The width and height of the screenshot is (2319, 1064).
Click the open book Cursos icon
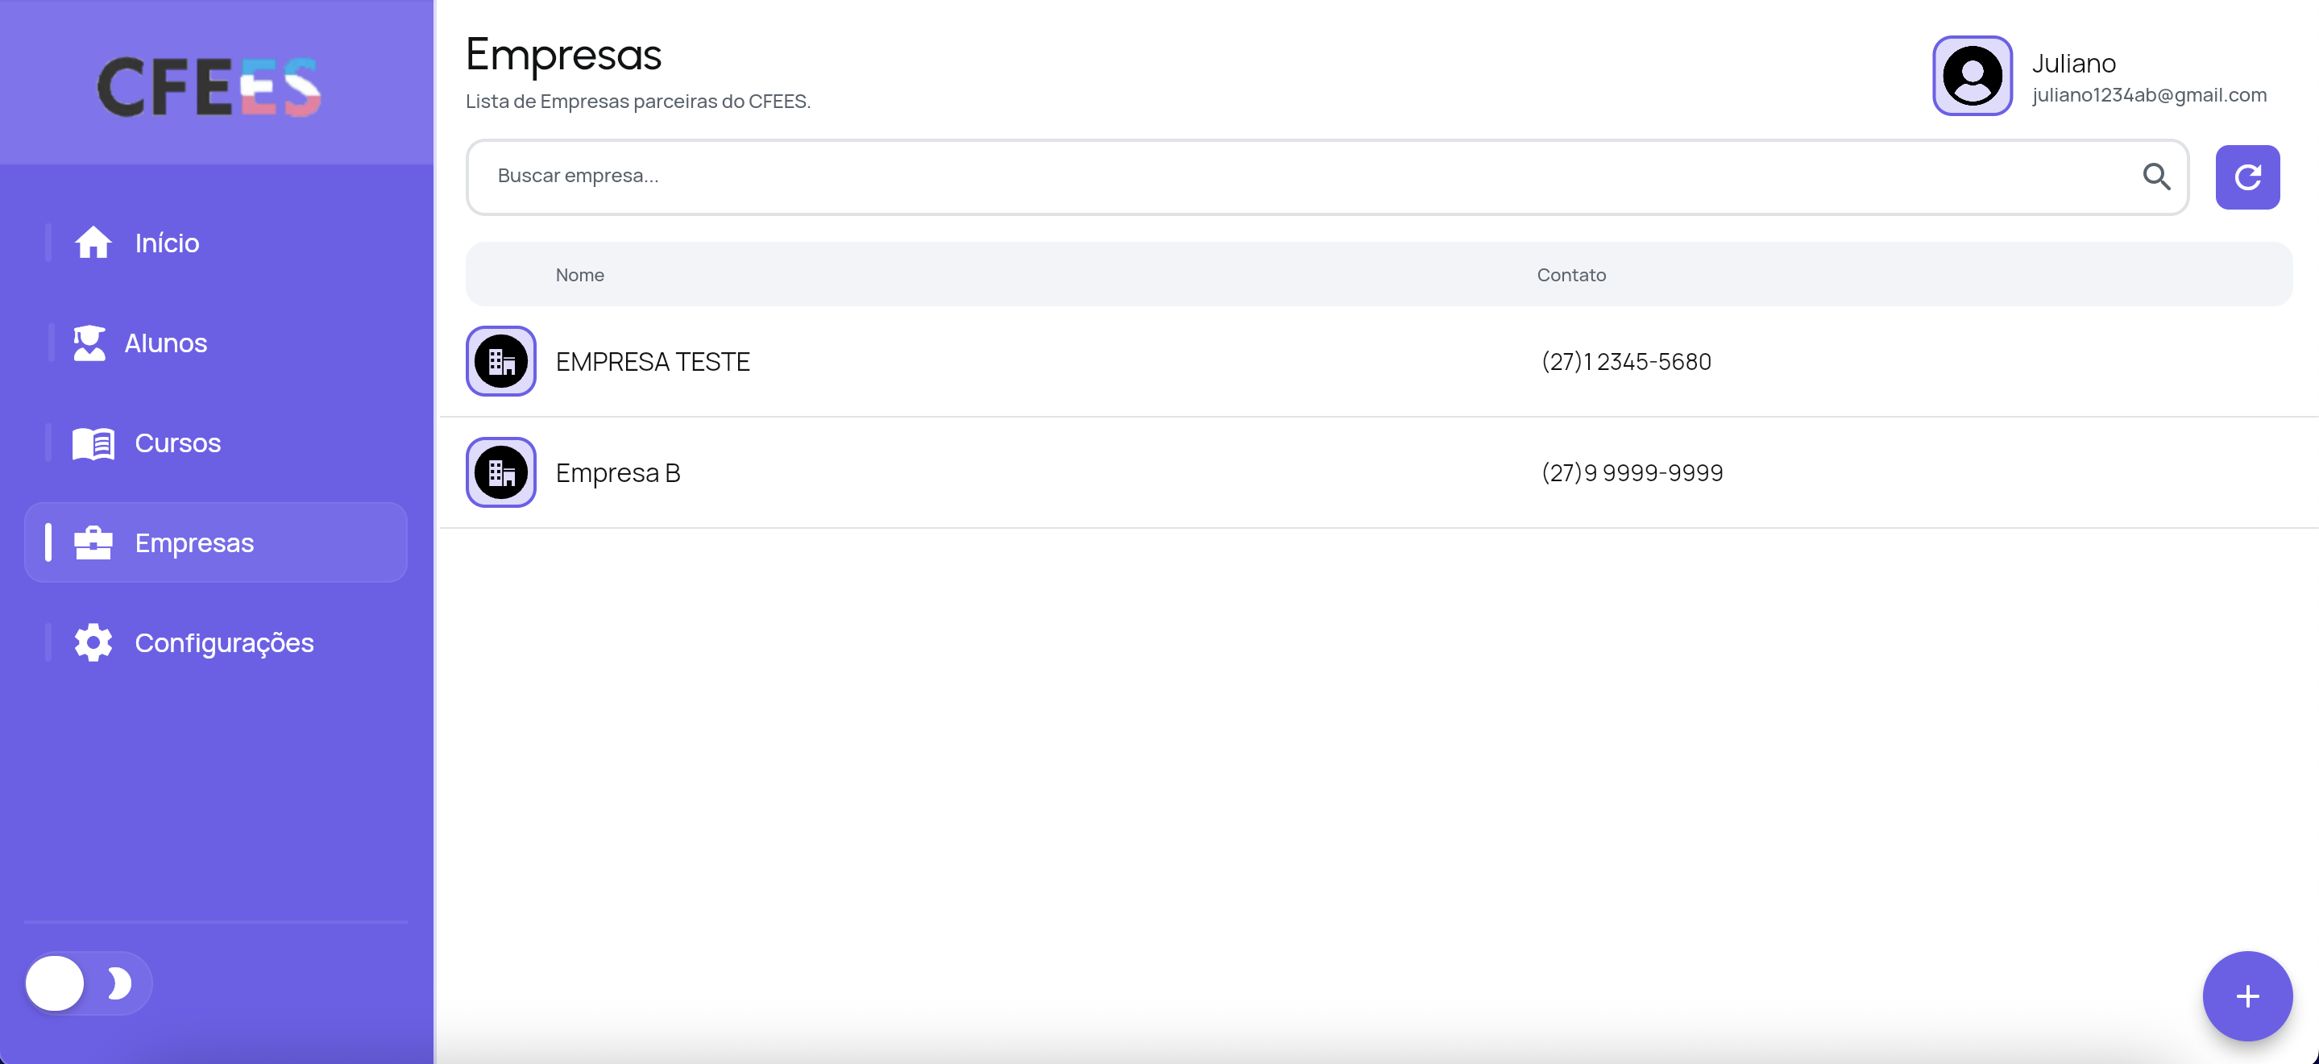click(93, 443)
